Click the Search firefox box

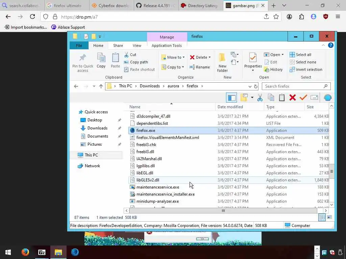[296, 86]
